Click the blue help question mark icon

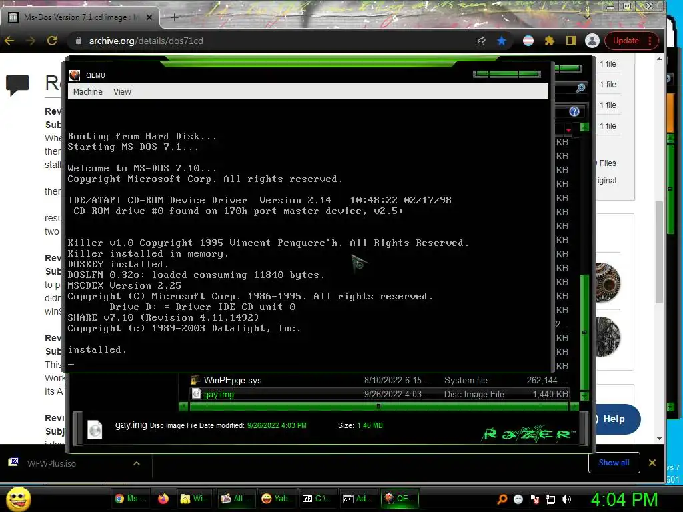pos(574,111)
